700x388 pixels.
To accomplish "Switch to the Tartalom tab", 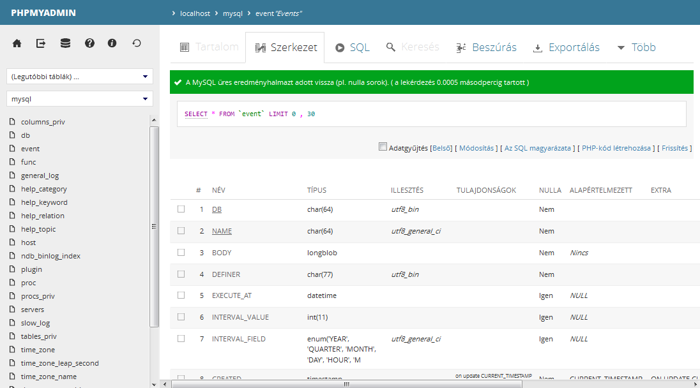I will pos(208,47).
